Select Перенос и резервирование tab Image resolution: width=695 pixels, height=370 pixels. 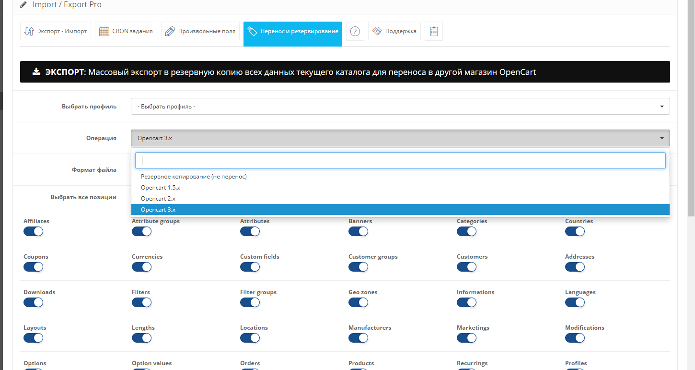pyautogui.click(x=293, y=34)
